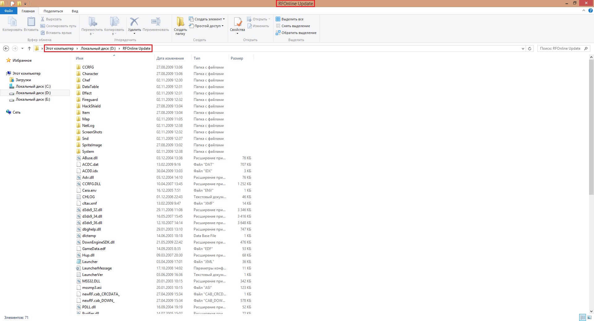Viewport: 594px width, 321px height.
Task: Open Copy to (Копировать в) menu
Action: pyautogui.click(x=114, y=26)
